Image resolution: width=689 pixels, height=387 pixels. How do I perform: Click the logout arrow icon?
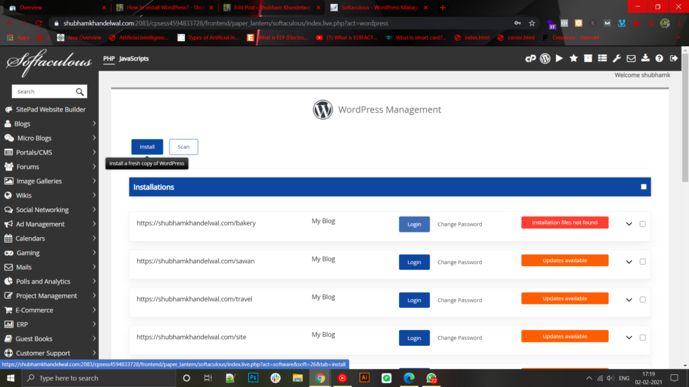674,58
